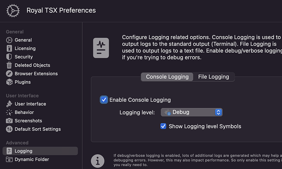Select the Console Logging tab
282x169 pixels.
[x=167, y=77]
